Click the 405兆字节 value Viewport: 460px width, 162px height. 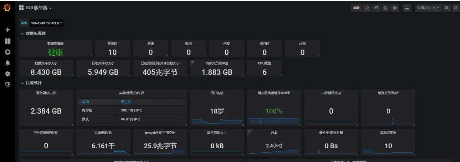click(160, 72)
